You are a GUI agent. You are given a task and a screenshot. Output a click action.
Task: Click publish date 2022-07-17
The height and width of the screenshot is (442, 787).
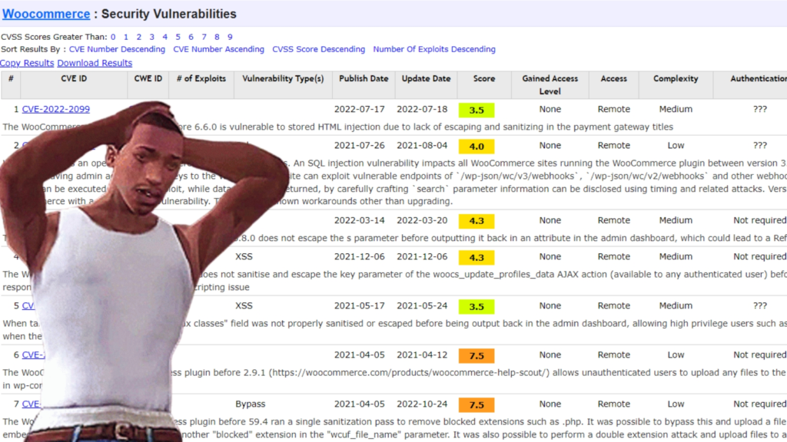point(360,109)
